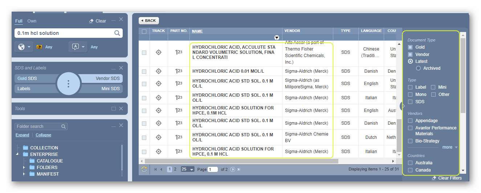Click the search magnifier icon in search box

[x=117, y=33]
